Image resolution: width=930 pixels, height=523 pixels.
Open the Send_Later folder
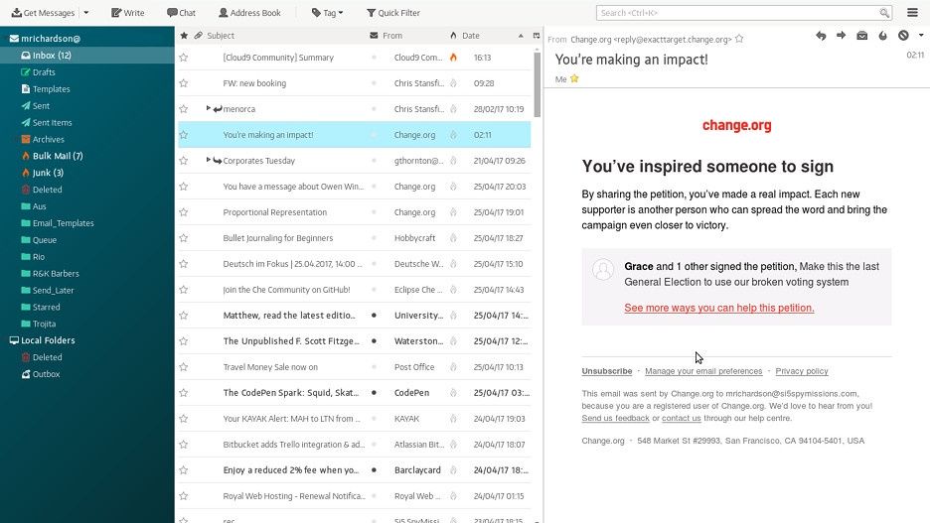[x=47, y=290]
